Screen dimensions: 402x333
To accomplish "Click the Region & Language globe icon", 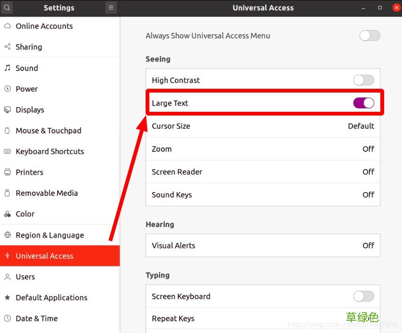I will click(x=7, y=235).
